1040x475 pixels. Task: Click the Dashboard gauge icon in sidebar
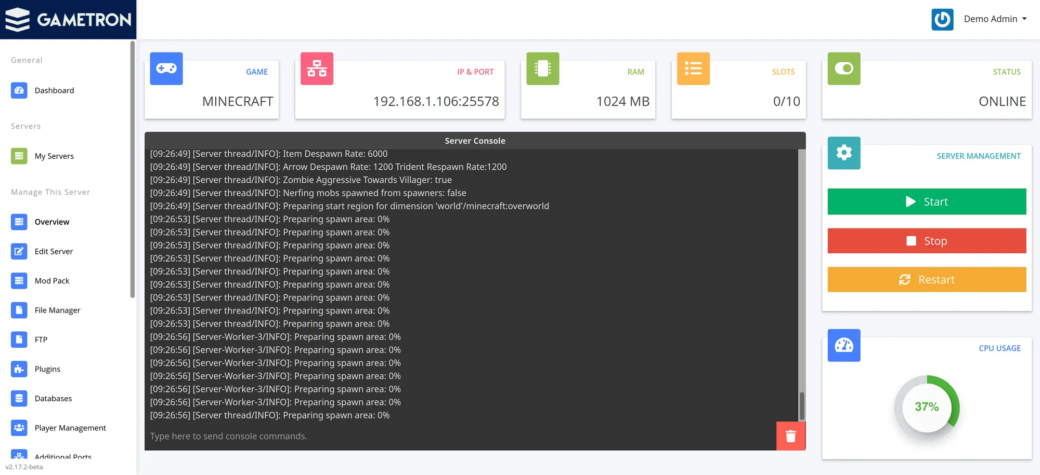click(19, 90)
